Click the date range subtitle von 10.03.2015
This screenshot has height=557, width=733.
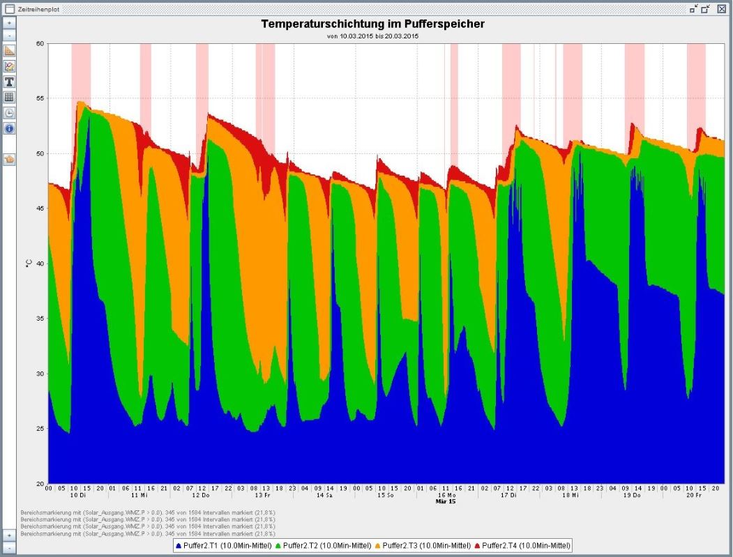pos(372,36)
